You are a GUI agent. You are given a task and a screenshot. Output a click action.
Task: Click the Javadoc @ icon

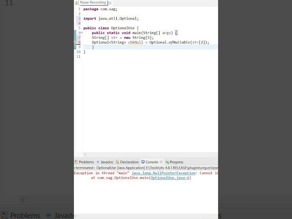click(98, 162)
